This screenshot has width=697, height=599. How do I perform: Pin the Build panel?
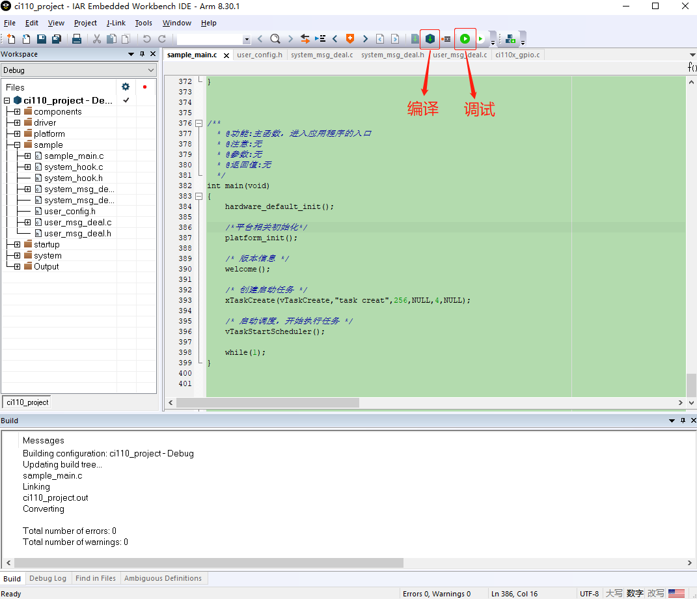tap(683, 420)
